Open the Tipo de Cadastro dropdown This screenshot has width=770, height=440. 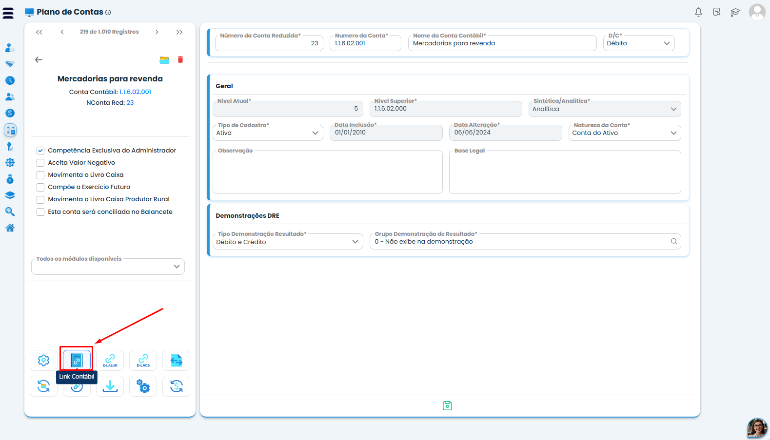click(x=268, y=133)
